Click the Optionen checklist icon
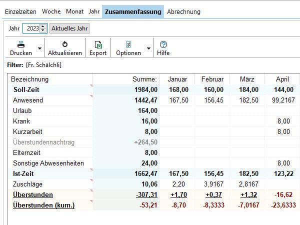 point(128,44)
